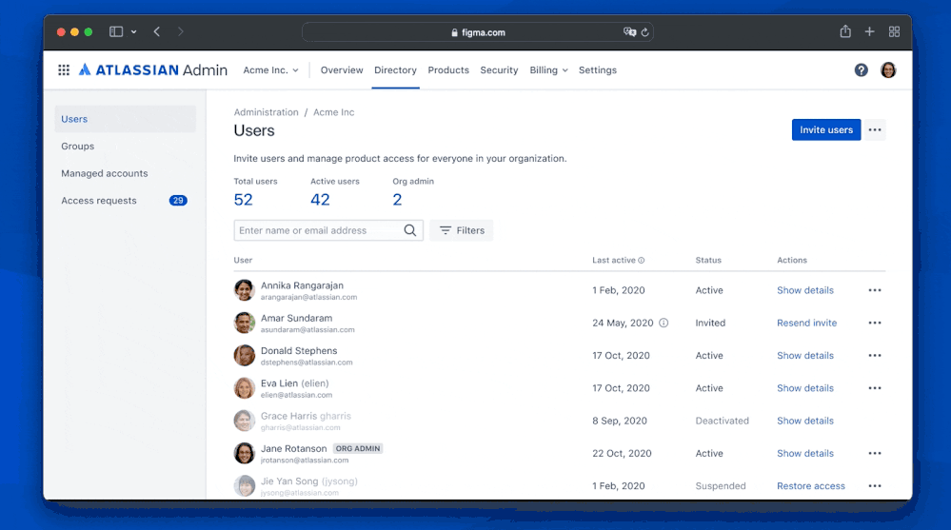Click the Org admin count 2
Image resolution: width=951 pixels, height=530 pixels.
tap(397, 200)
